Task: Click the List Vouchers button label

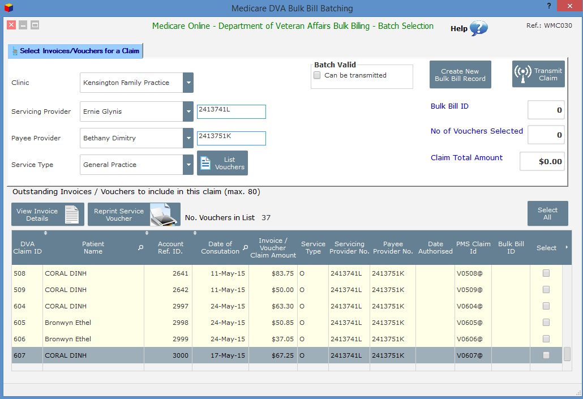Action: [230, 163]
